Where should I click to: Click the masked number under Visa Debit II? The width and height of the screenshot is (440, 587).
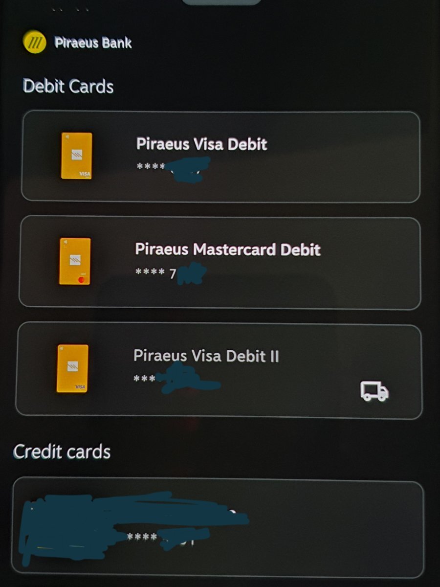point(176,380)
